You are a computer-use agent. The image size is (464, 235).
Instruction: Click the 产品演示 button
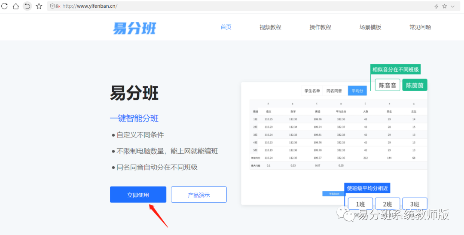click(199, 195)
